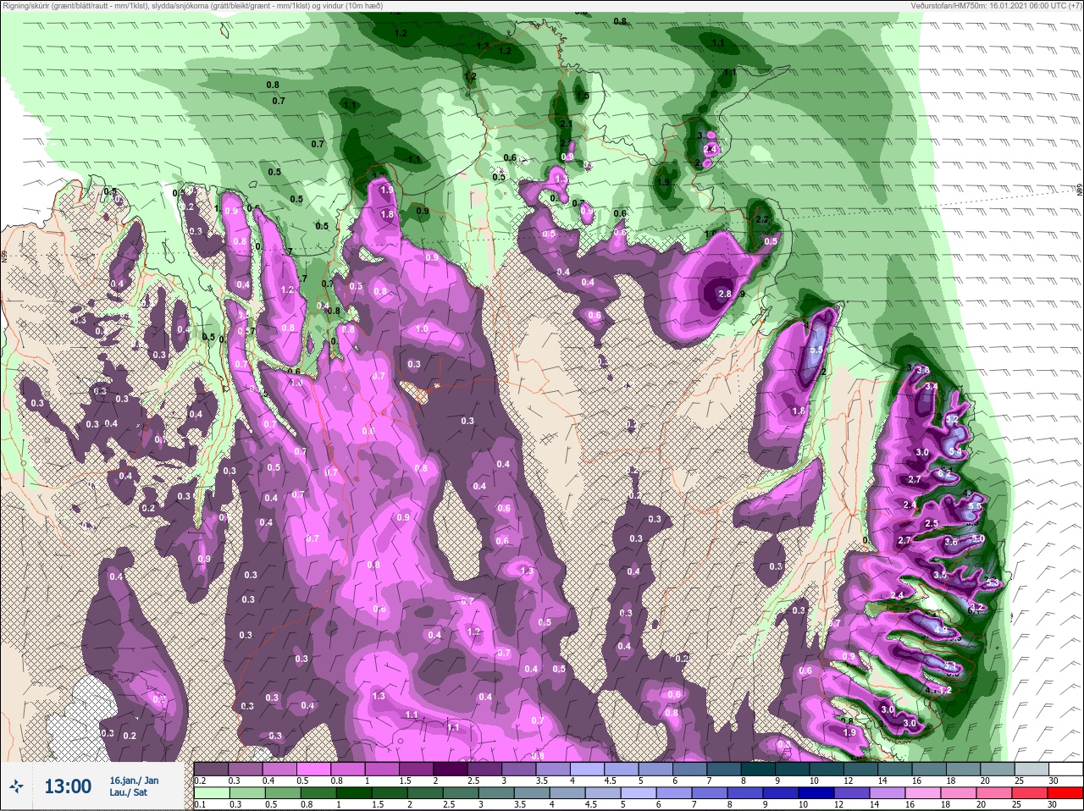Select the white 30 swatch in the upper legend row
The height and width of the screenshot is (811, 1084).
(1064, 769)
